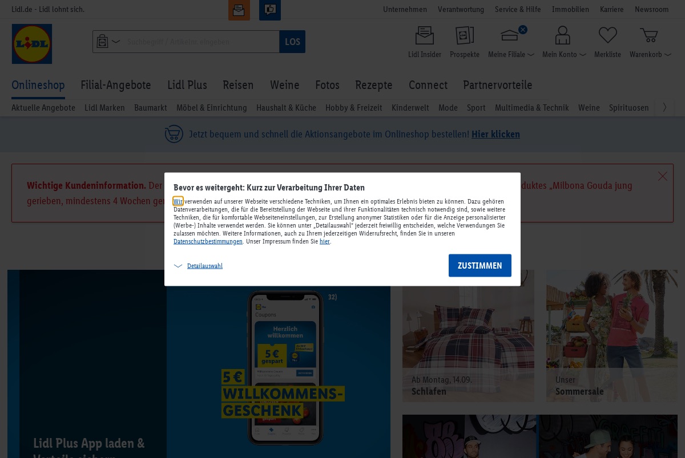Dismiss the blue X badge on Meine Filiale
Viewport: 685px width, 458px height.
pyautogui.click(x=522, y=30)
